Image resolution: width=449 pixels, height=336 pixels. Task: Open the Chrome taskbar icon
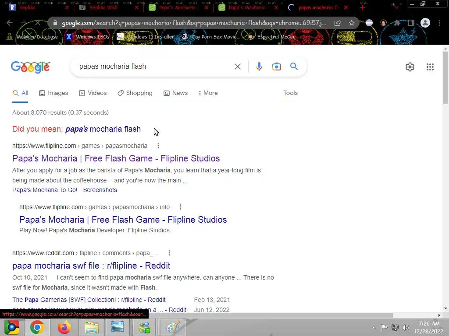(x=37, y=327)
